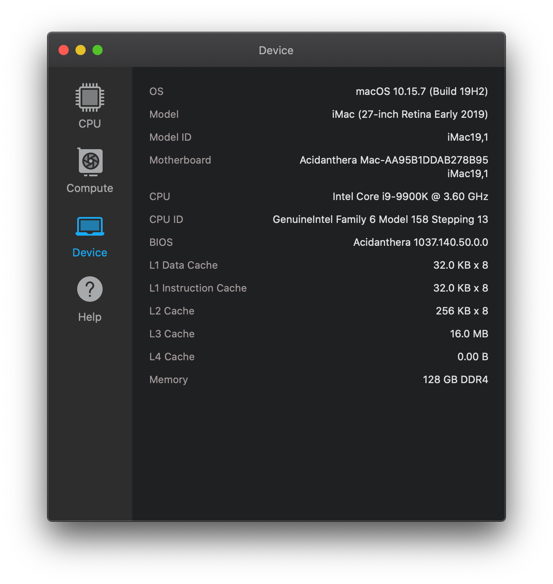This screenshot has width=553, height=584.
Task: Click the BIOS label
Action: [161, 242]
